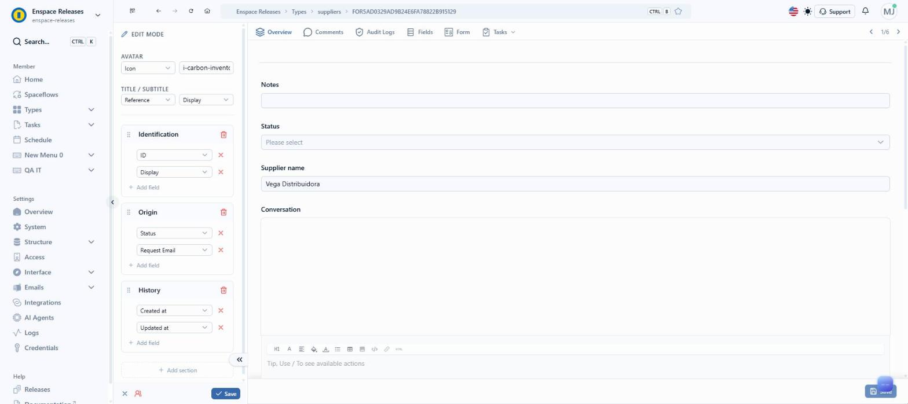Screen dimensions: 908x404
Task: Save the layout in edit panel
Action: click(226, 394)
